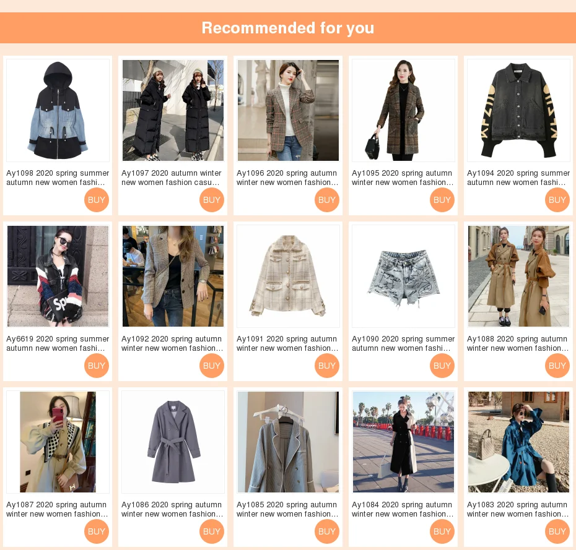Viewport: 576px width, 550px height.
Task: Open the Ay1094 black denim jacket thumbnail
Action: [x=518, y=111]
